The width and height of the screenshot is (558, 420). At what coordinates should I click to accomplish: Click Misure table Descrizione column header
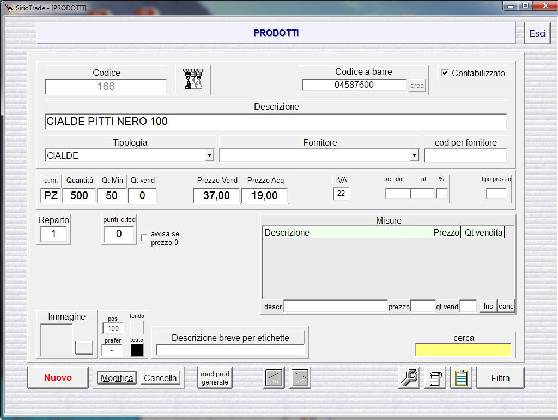pyautogui.click(x=335, y=232)
